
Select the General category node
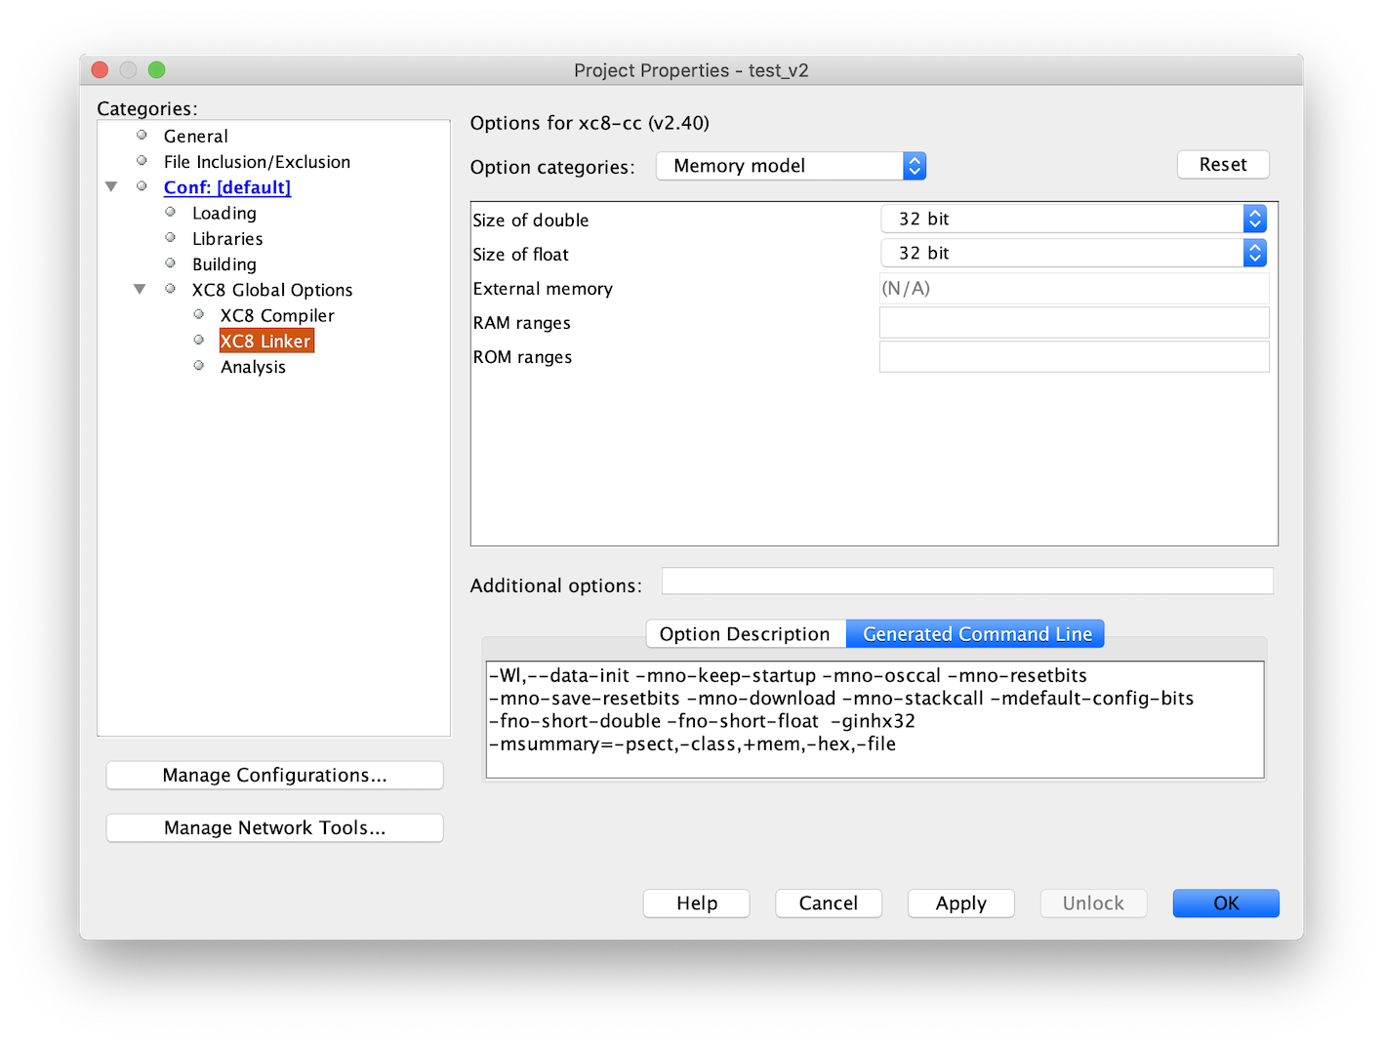click(x=195, y=137)
